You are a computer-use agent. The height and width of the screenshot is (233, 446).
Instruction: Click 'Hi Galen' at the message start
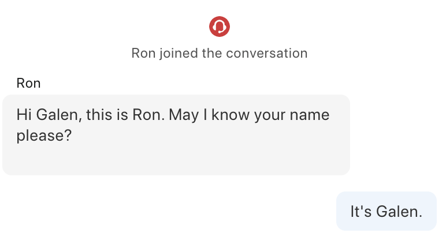pos(49,115)
